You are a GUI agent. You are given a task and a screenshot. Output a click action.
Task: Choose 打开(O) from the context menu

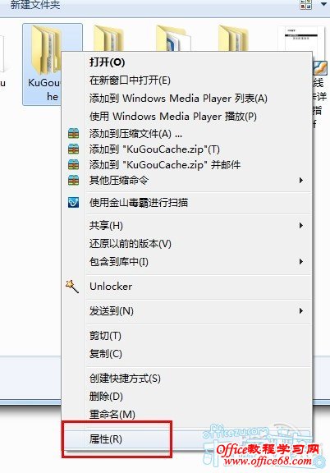click(107, 62)
